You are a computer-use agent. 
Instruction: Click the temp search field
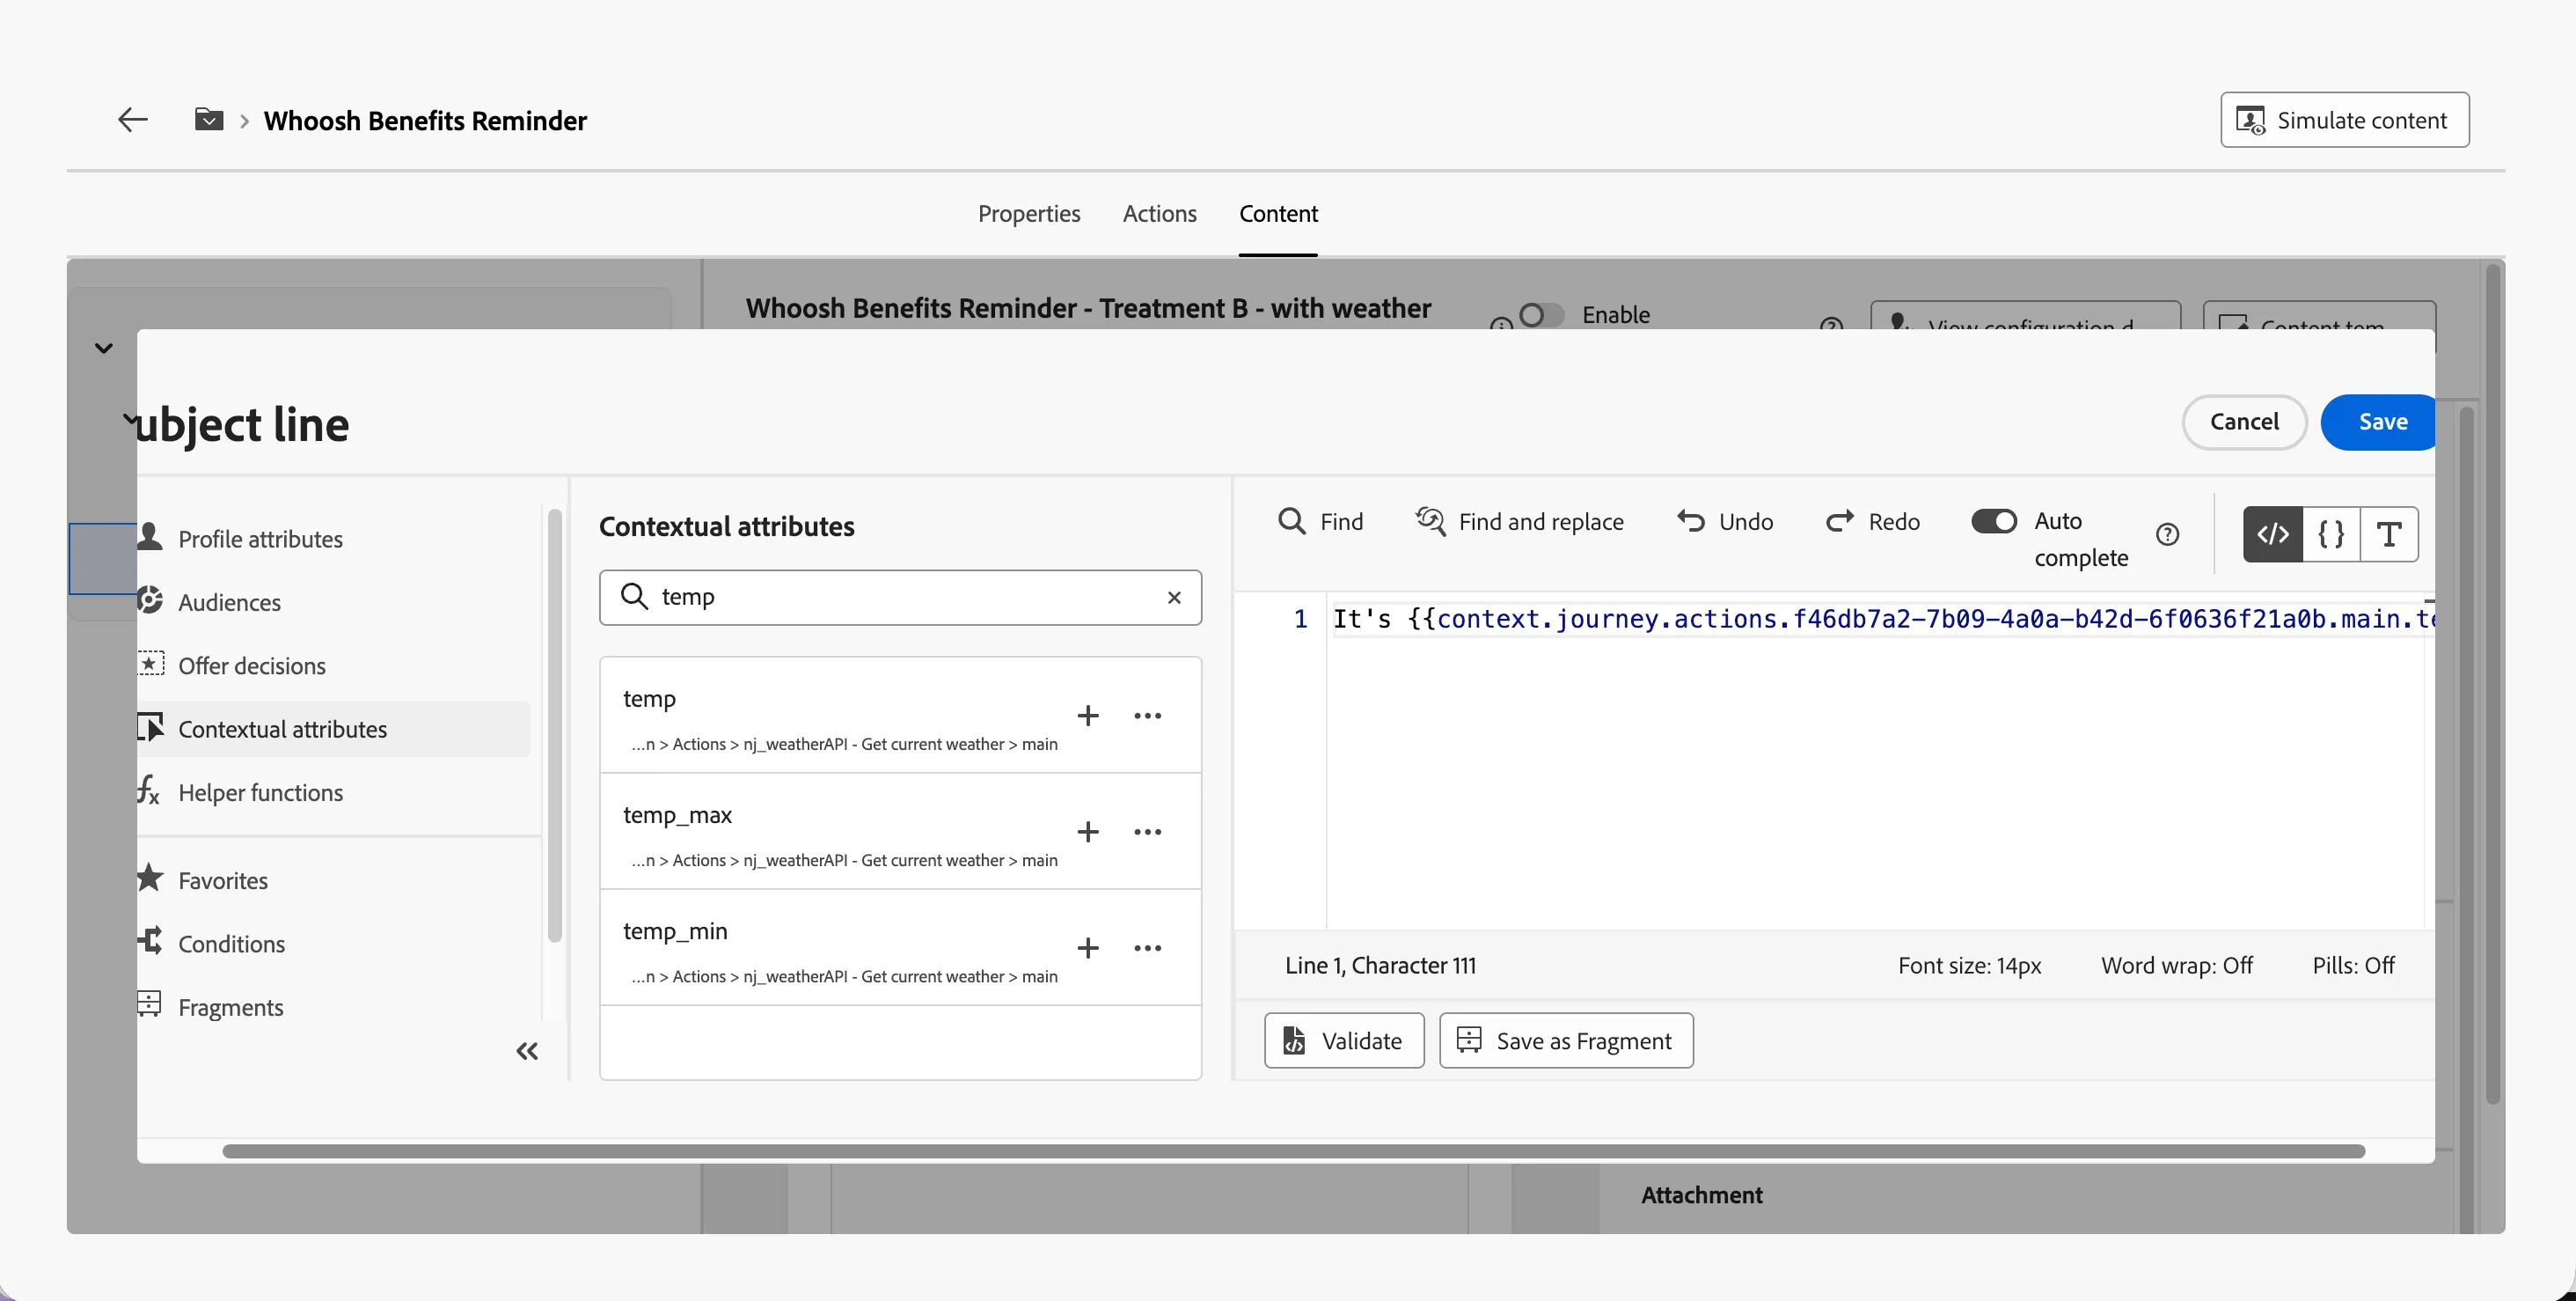pos(900,598)
